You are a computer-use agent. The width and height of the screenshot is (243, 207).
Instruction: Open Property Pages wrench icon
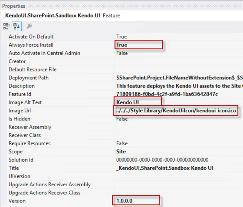click(29, 26)
